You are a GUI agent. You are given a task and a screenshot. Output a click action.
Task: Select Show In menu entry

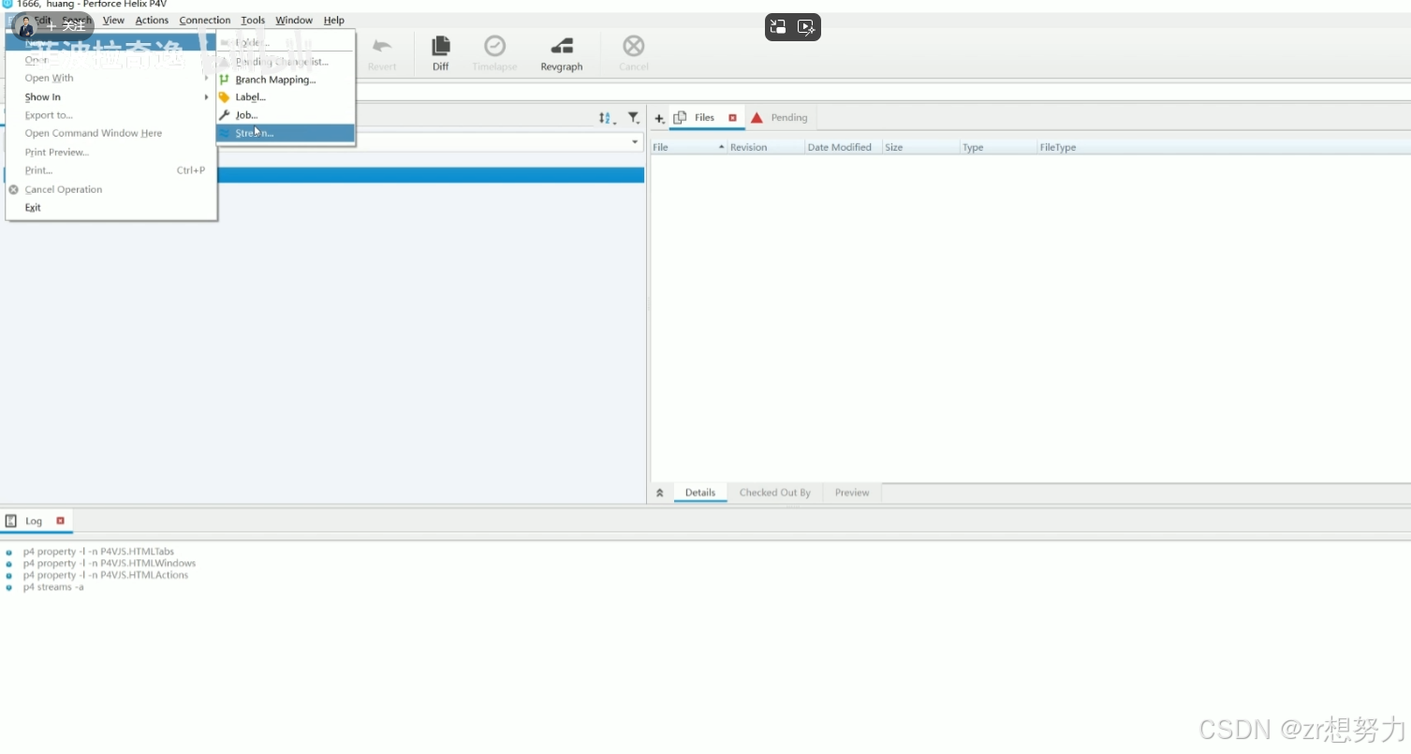coord(110,97)
